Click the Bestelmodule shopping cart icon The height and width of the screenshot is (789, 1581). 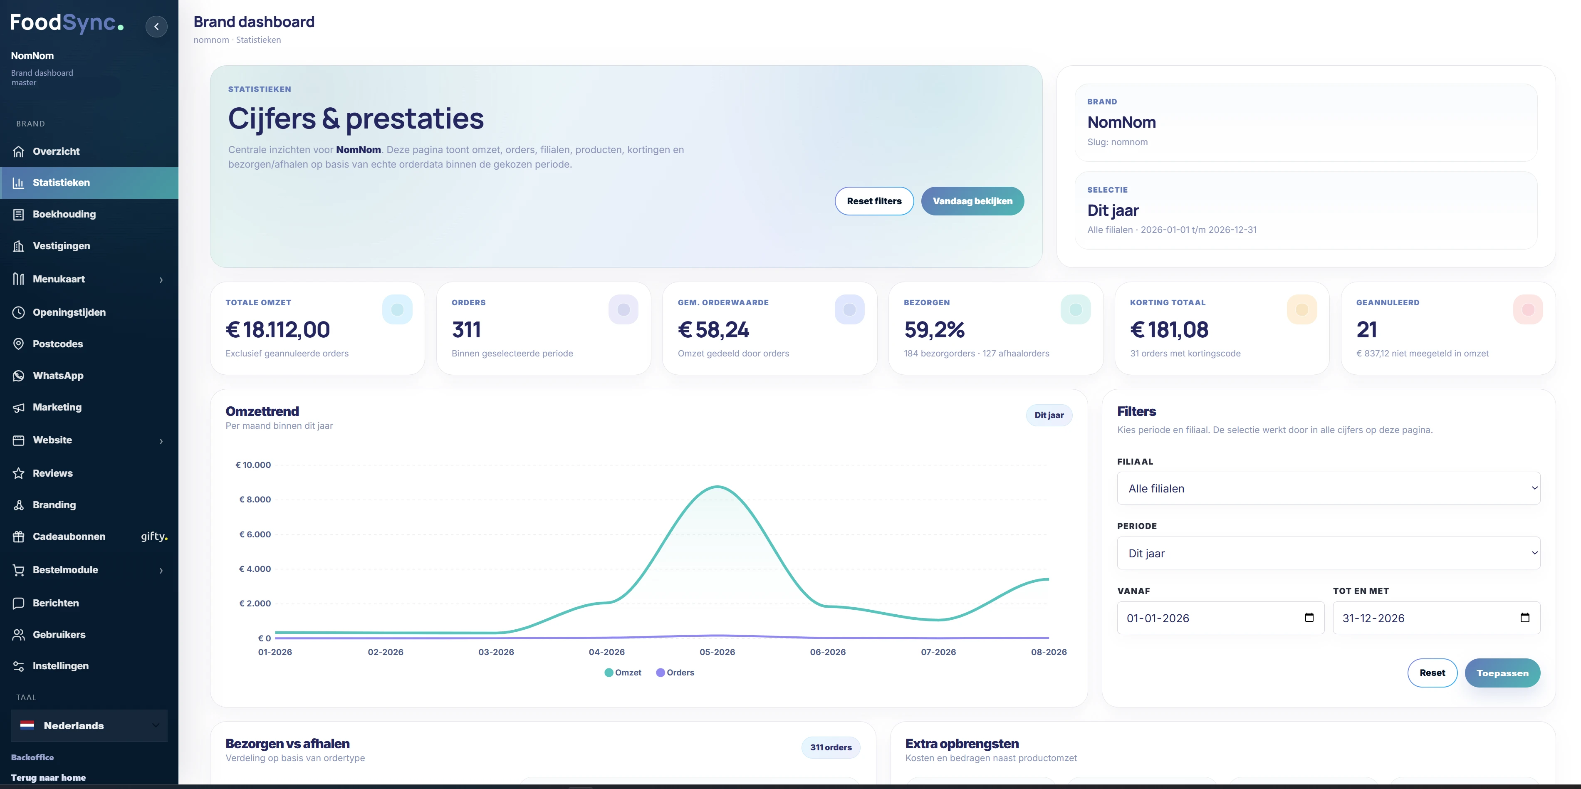19,570
